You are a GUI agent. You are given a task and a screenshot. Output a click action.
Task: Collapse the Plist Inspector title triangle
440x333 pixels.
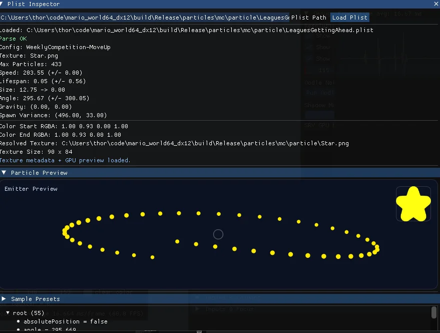(4, 4)
